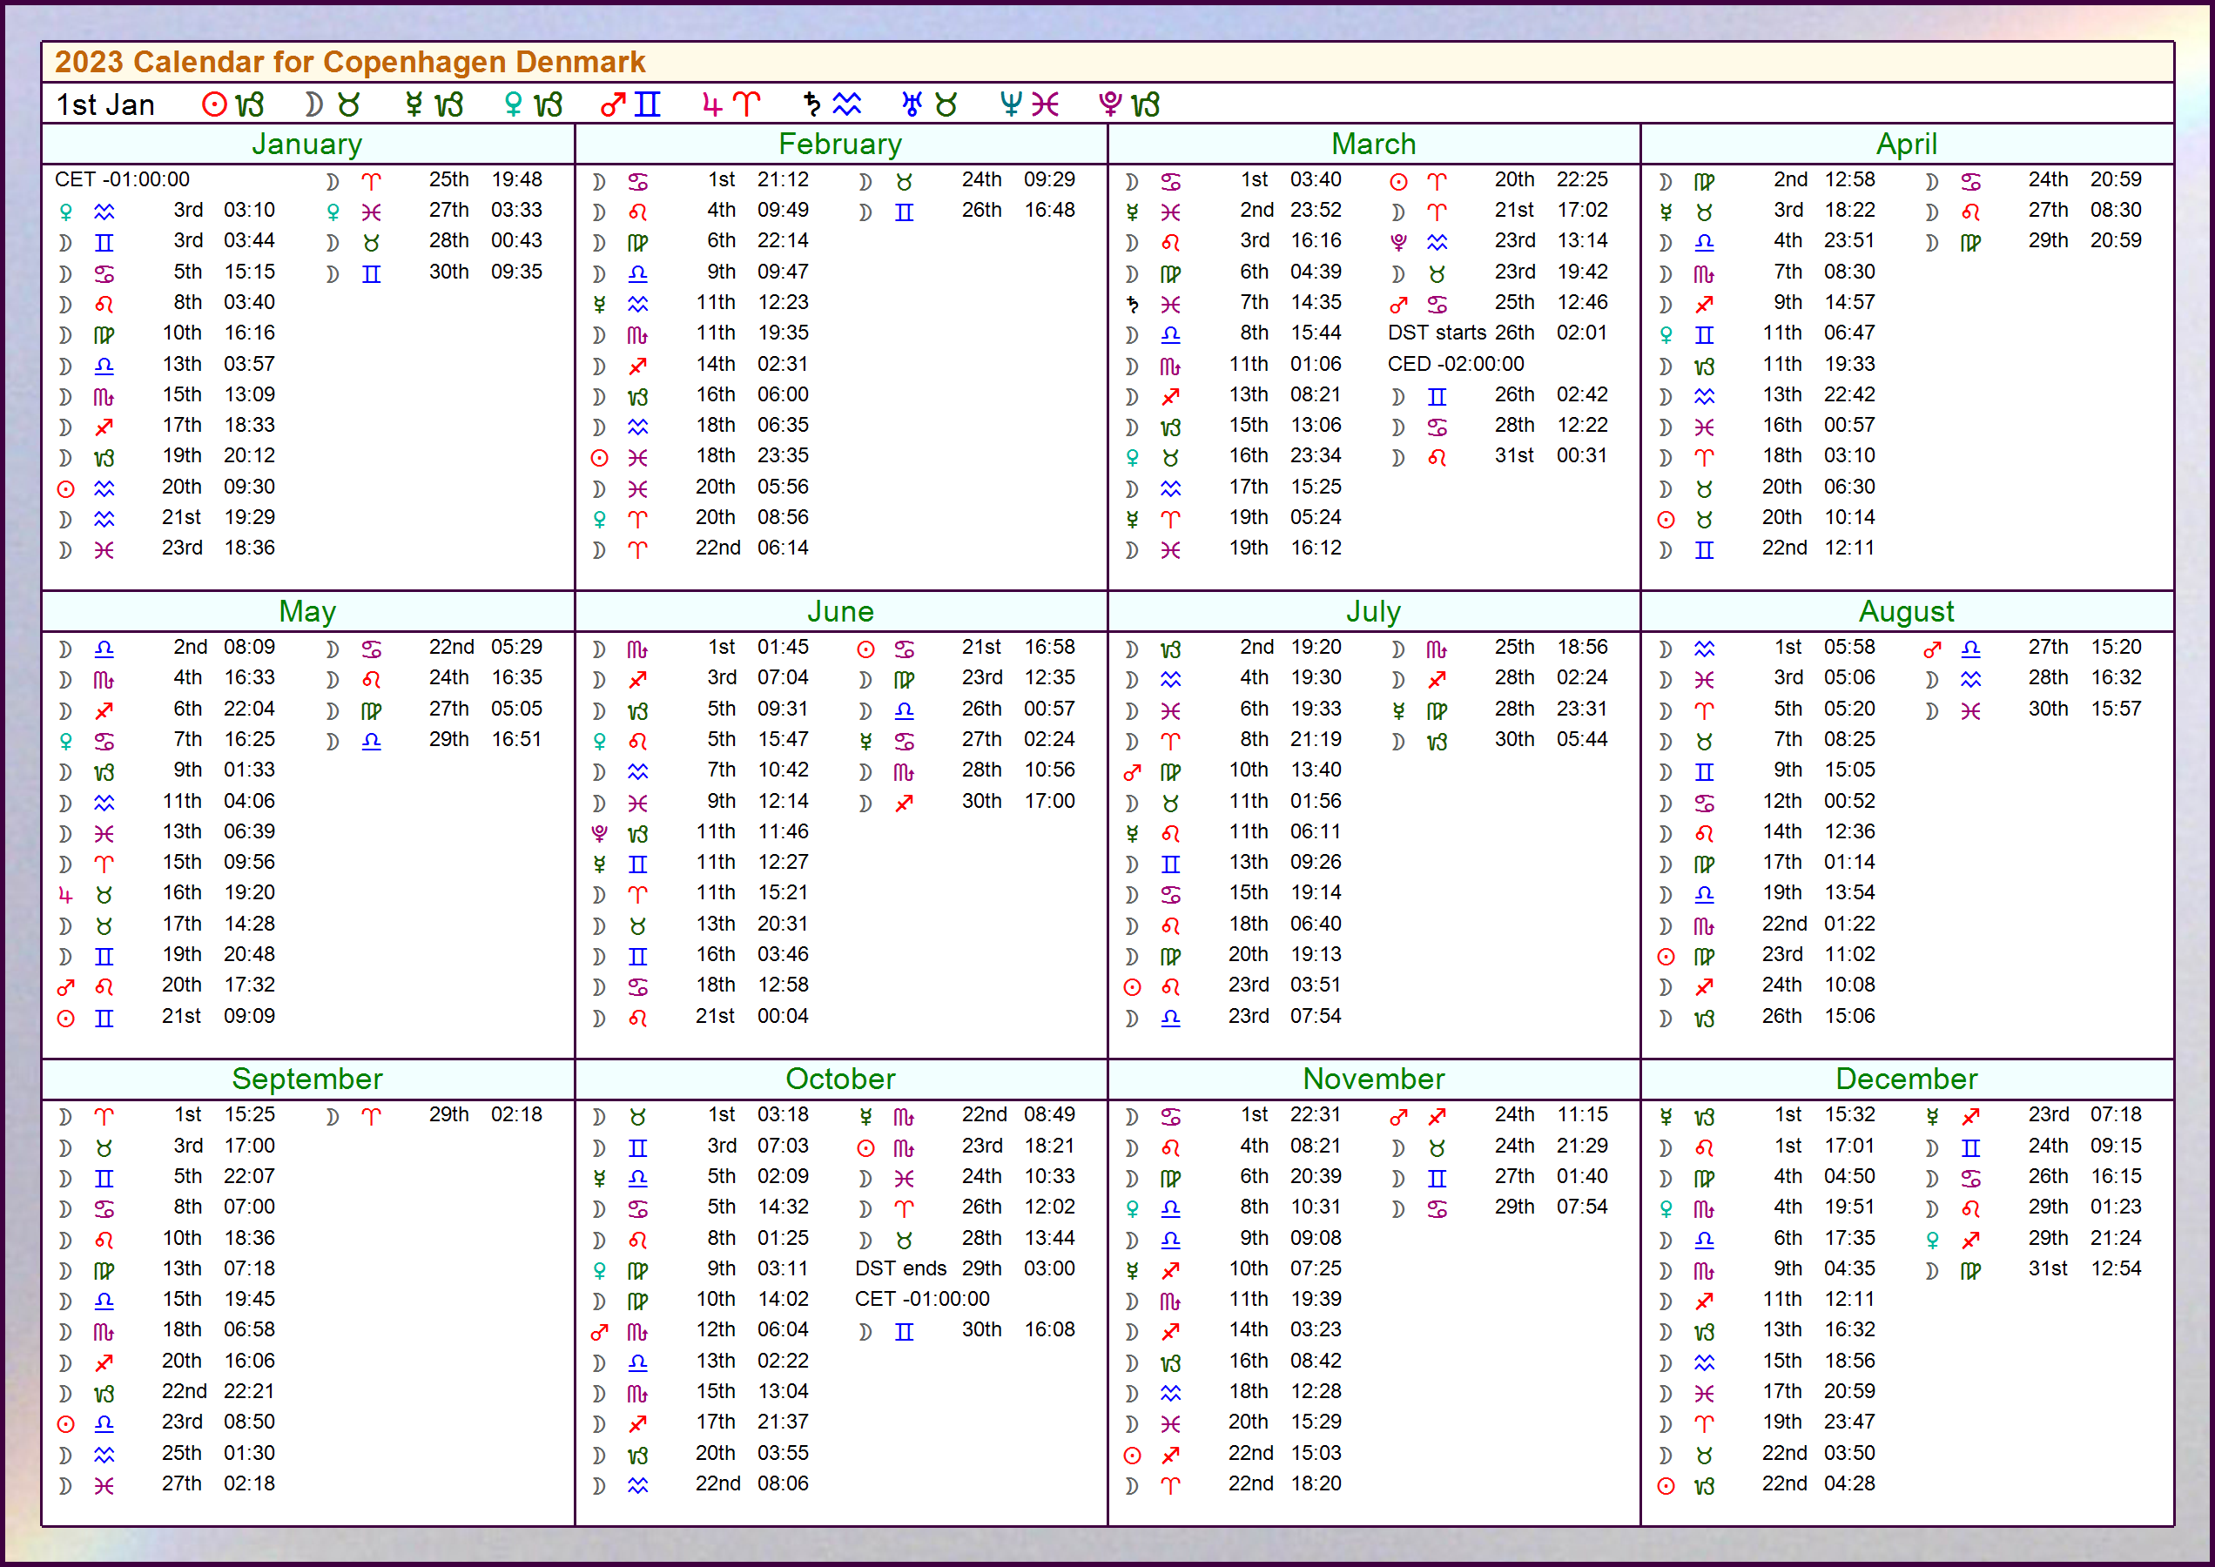The image size is (2215, 1567).
Task: Click the time 15:03 in November
Action: (1316, 1453)
